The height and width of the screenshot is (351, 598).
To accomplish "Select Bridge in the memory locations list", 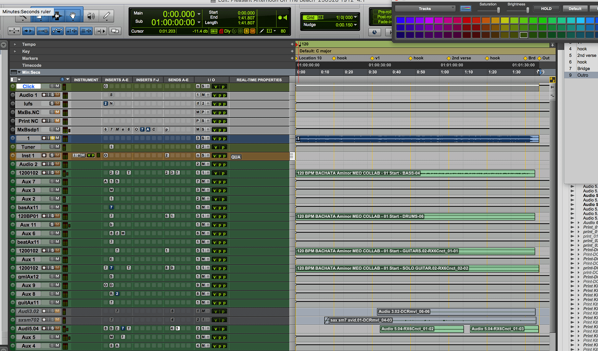I will (583, 69).
